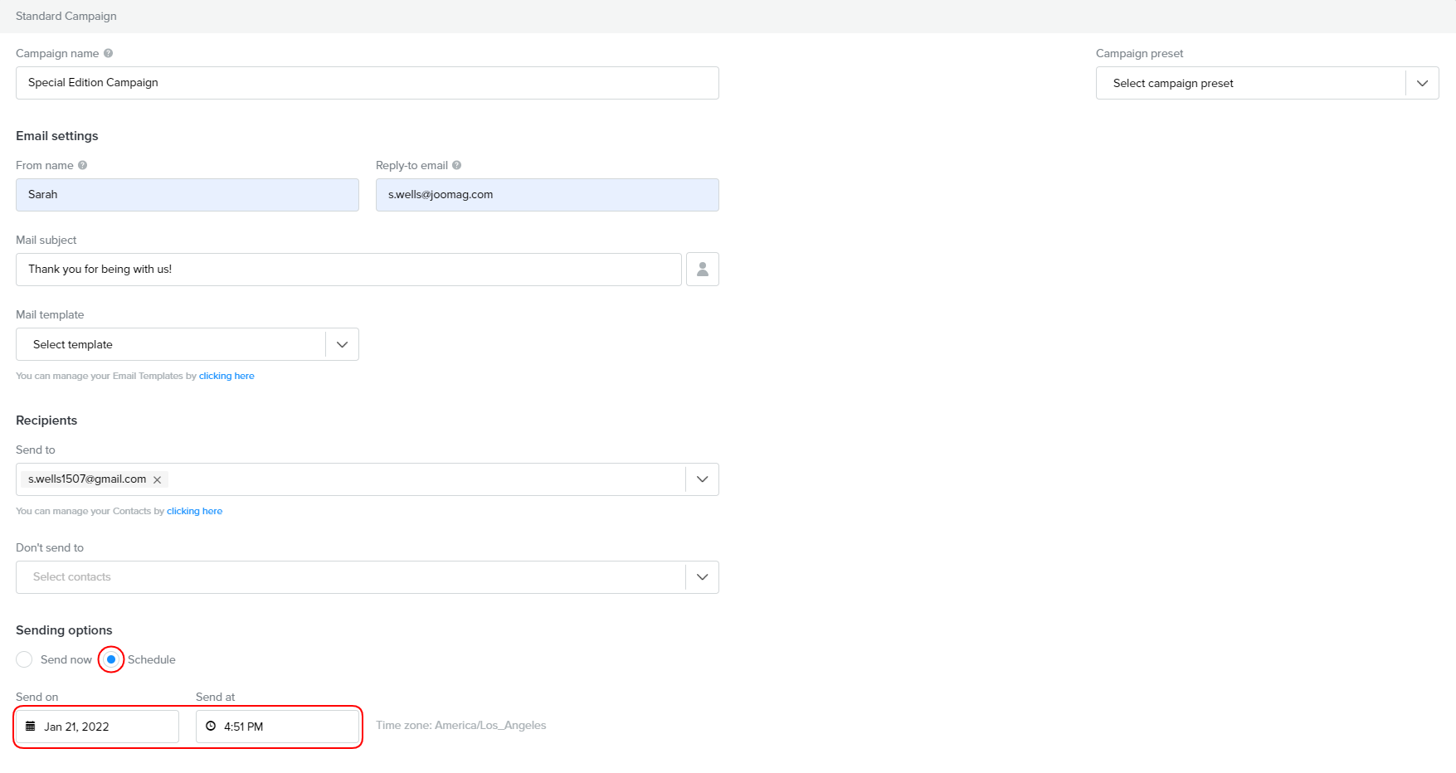Click the calendar icon in Send on field
1456x773 pixels.
click(x=31, y=727)
